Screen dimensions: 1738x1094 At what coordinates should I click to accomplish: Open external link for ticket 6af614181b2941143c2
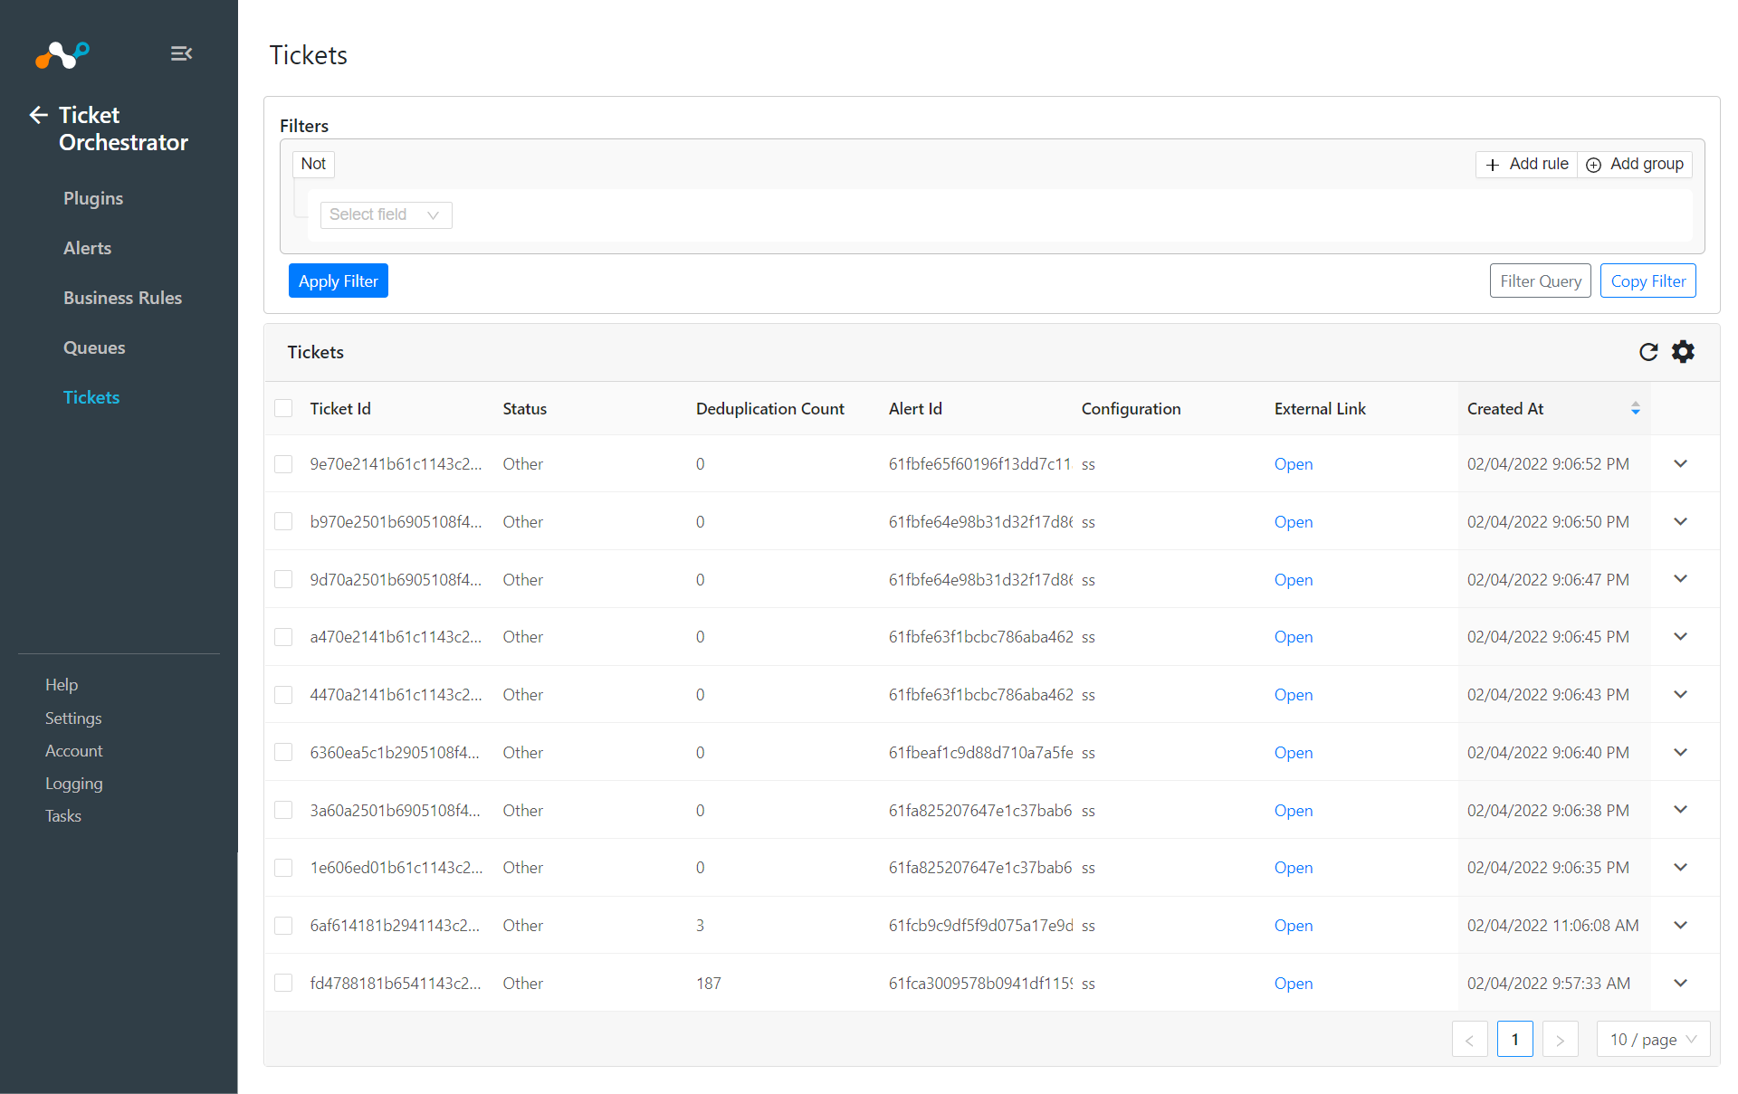coord(1294,926)
